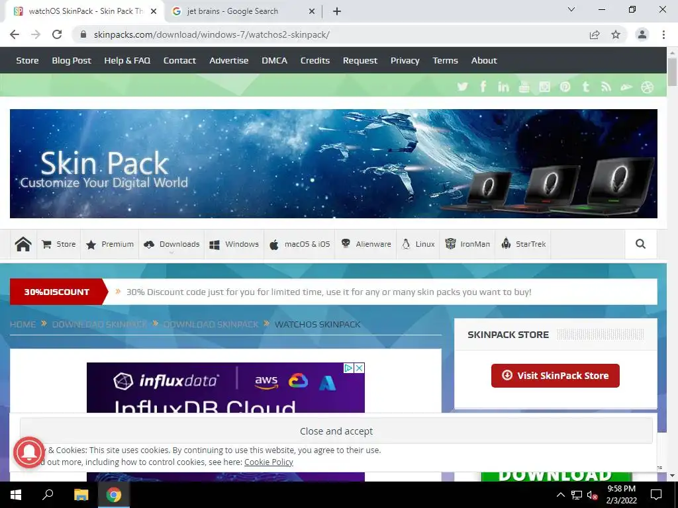
Task: Click the muted volume icon in system tray
Action: pos(591,495)
